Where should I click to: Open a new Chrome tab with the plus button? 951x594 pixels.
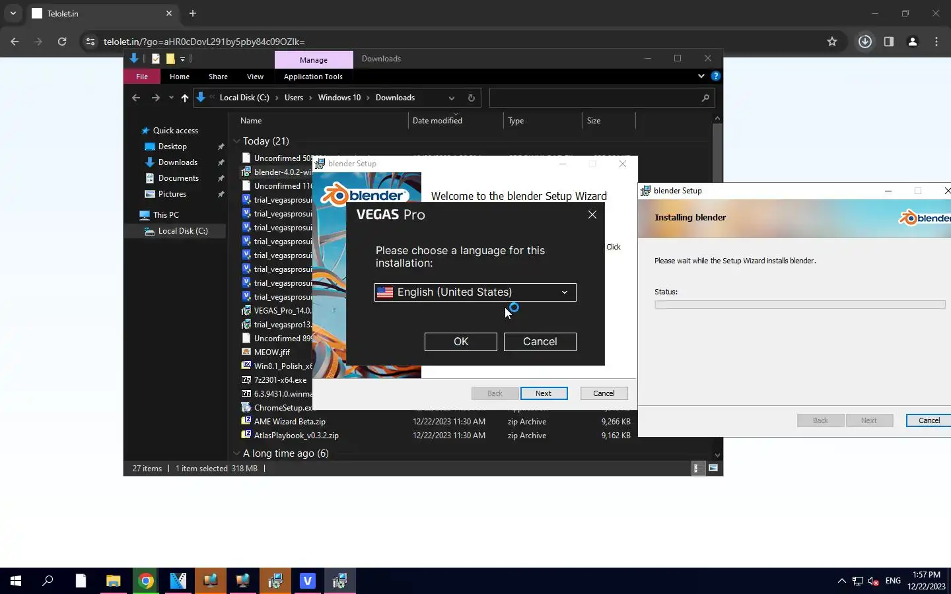point(193,13)
